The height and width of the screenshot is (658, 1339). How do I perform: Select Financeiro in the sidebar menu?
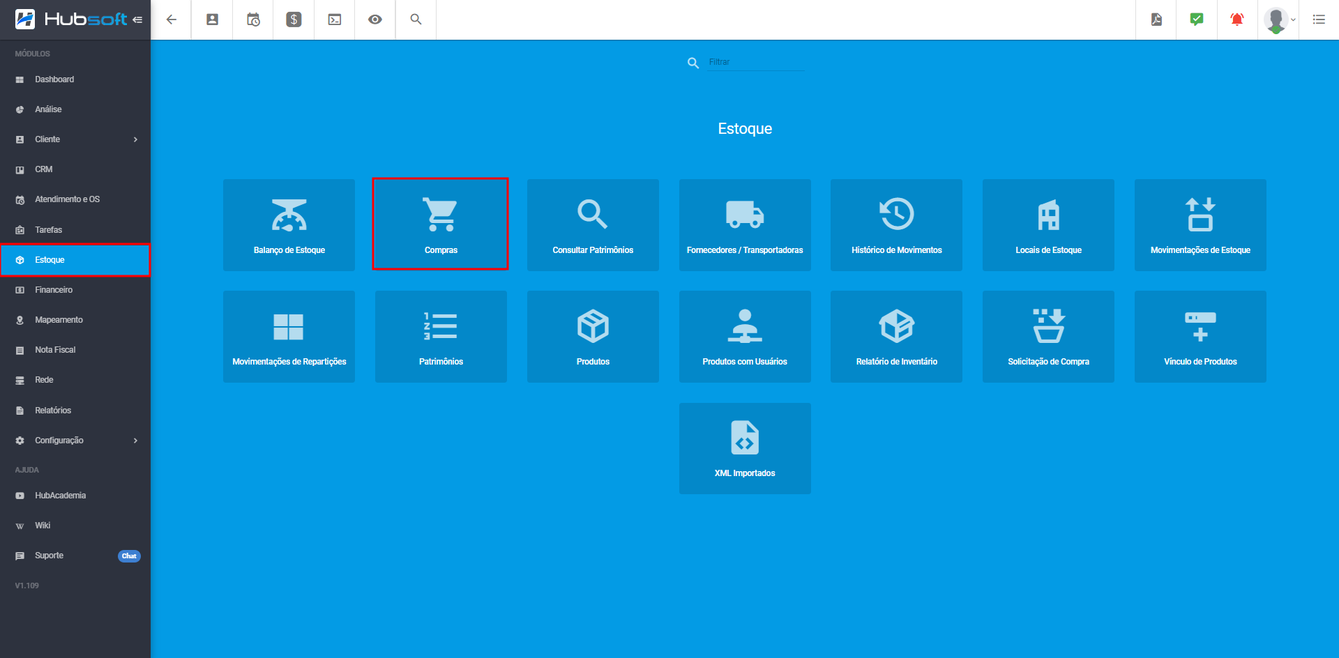click(x=54, y=290)
